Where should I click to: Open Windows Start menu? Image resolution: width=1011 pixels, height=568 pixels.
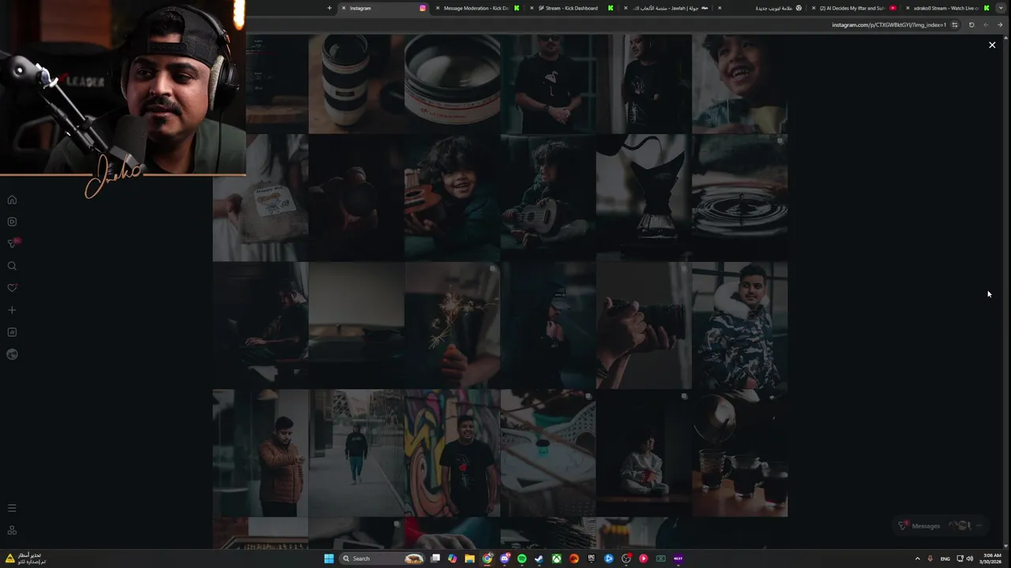coord(329,559)
